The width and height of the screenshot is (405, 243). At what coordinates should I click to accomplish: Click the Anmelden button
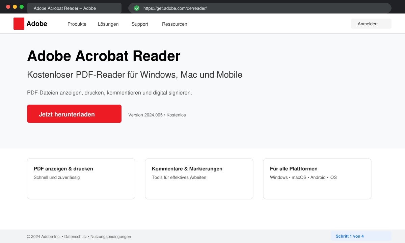coord(371,24)
